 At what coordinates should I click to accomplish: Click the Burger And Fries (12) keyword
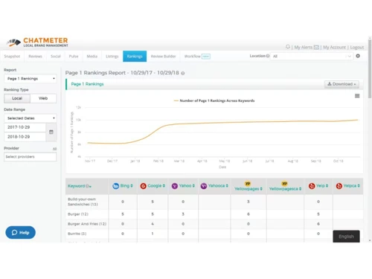click(x=87, y=224)
